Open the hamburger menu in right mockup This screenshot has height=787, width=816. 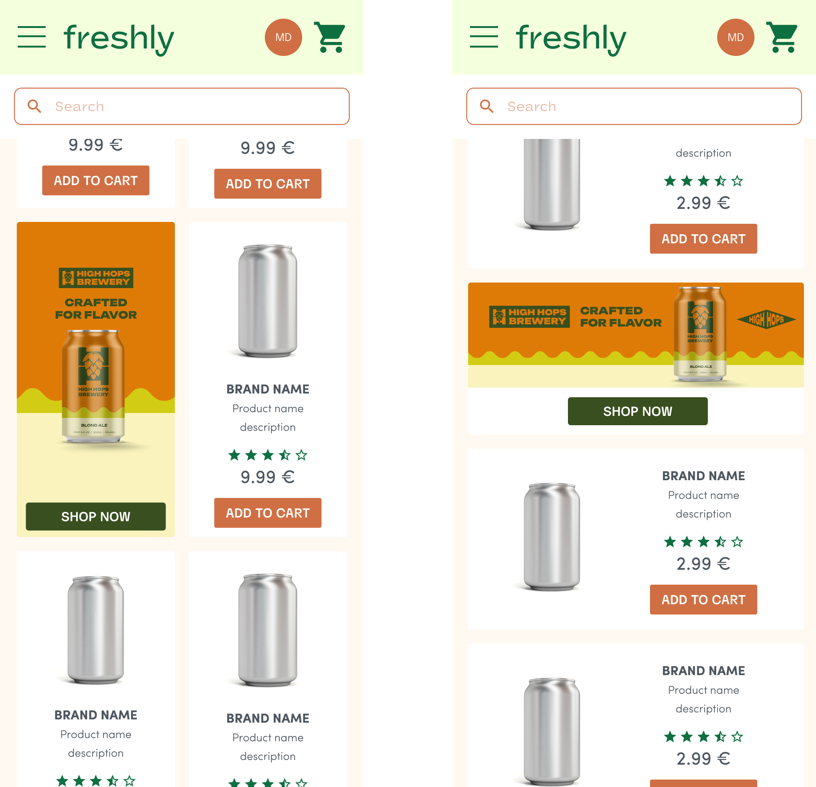click(484, 37)
